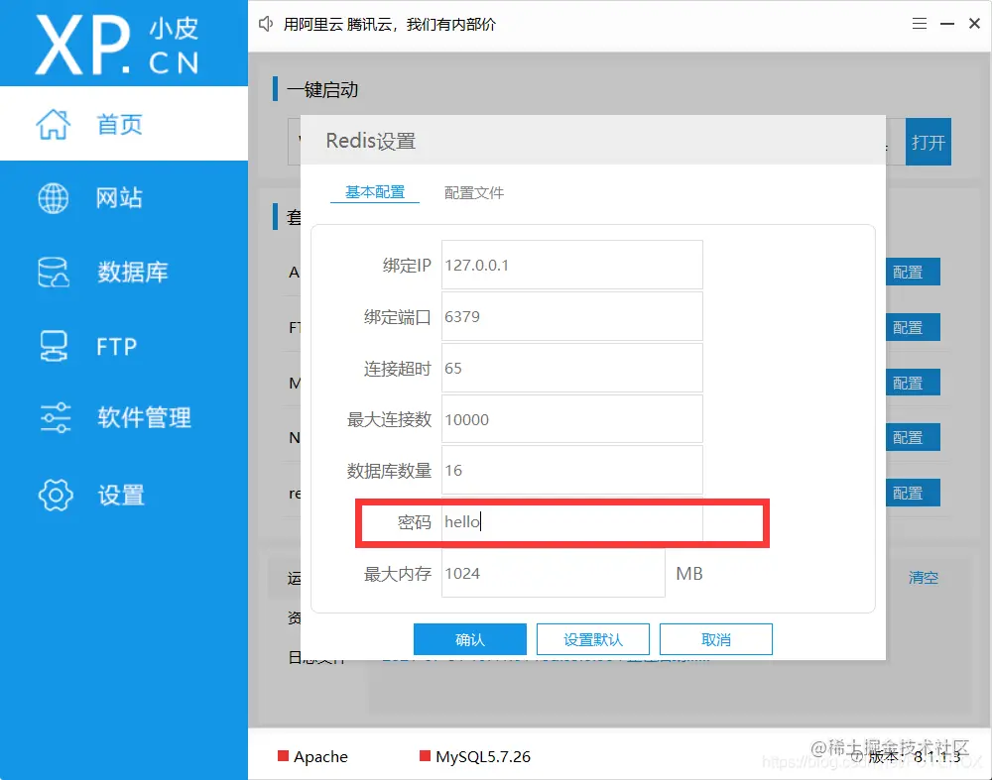Click 清空 to clear the log
Viewport: 992px width, 780px height.
click(x=923, y=578)
